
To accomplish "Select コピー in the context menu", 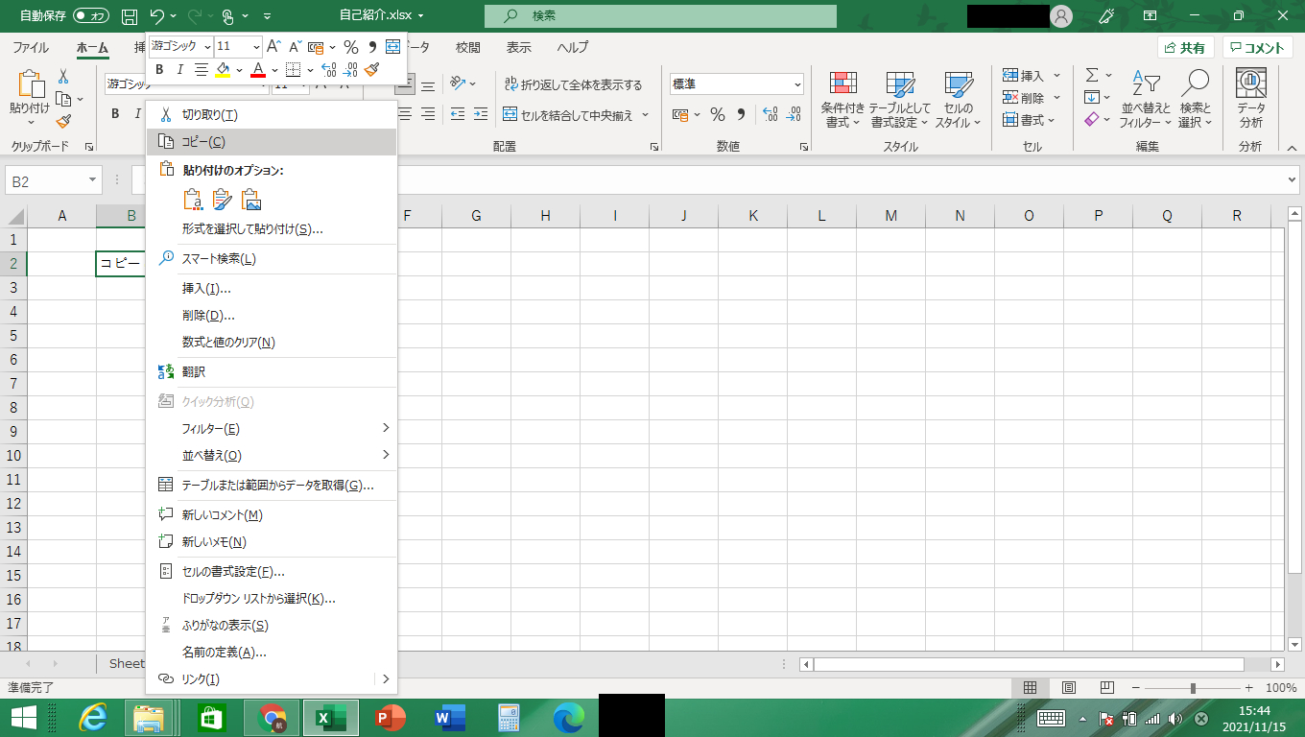I will 271,142.
